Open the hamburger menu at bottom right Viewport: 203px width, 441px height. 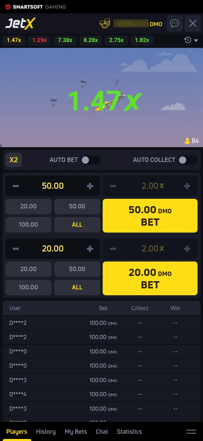pos(191,431)
